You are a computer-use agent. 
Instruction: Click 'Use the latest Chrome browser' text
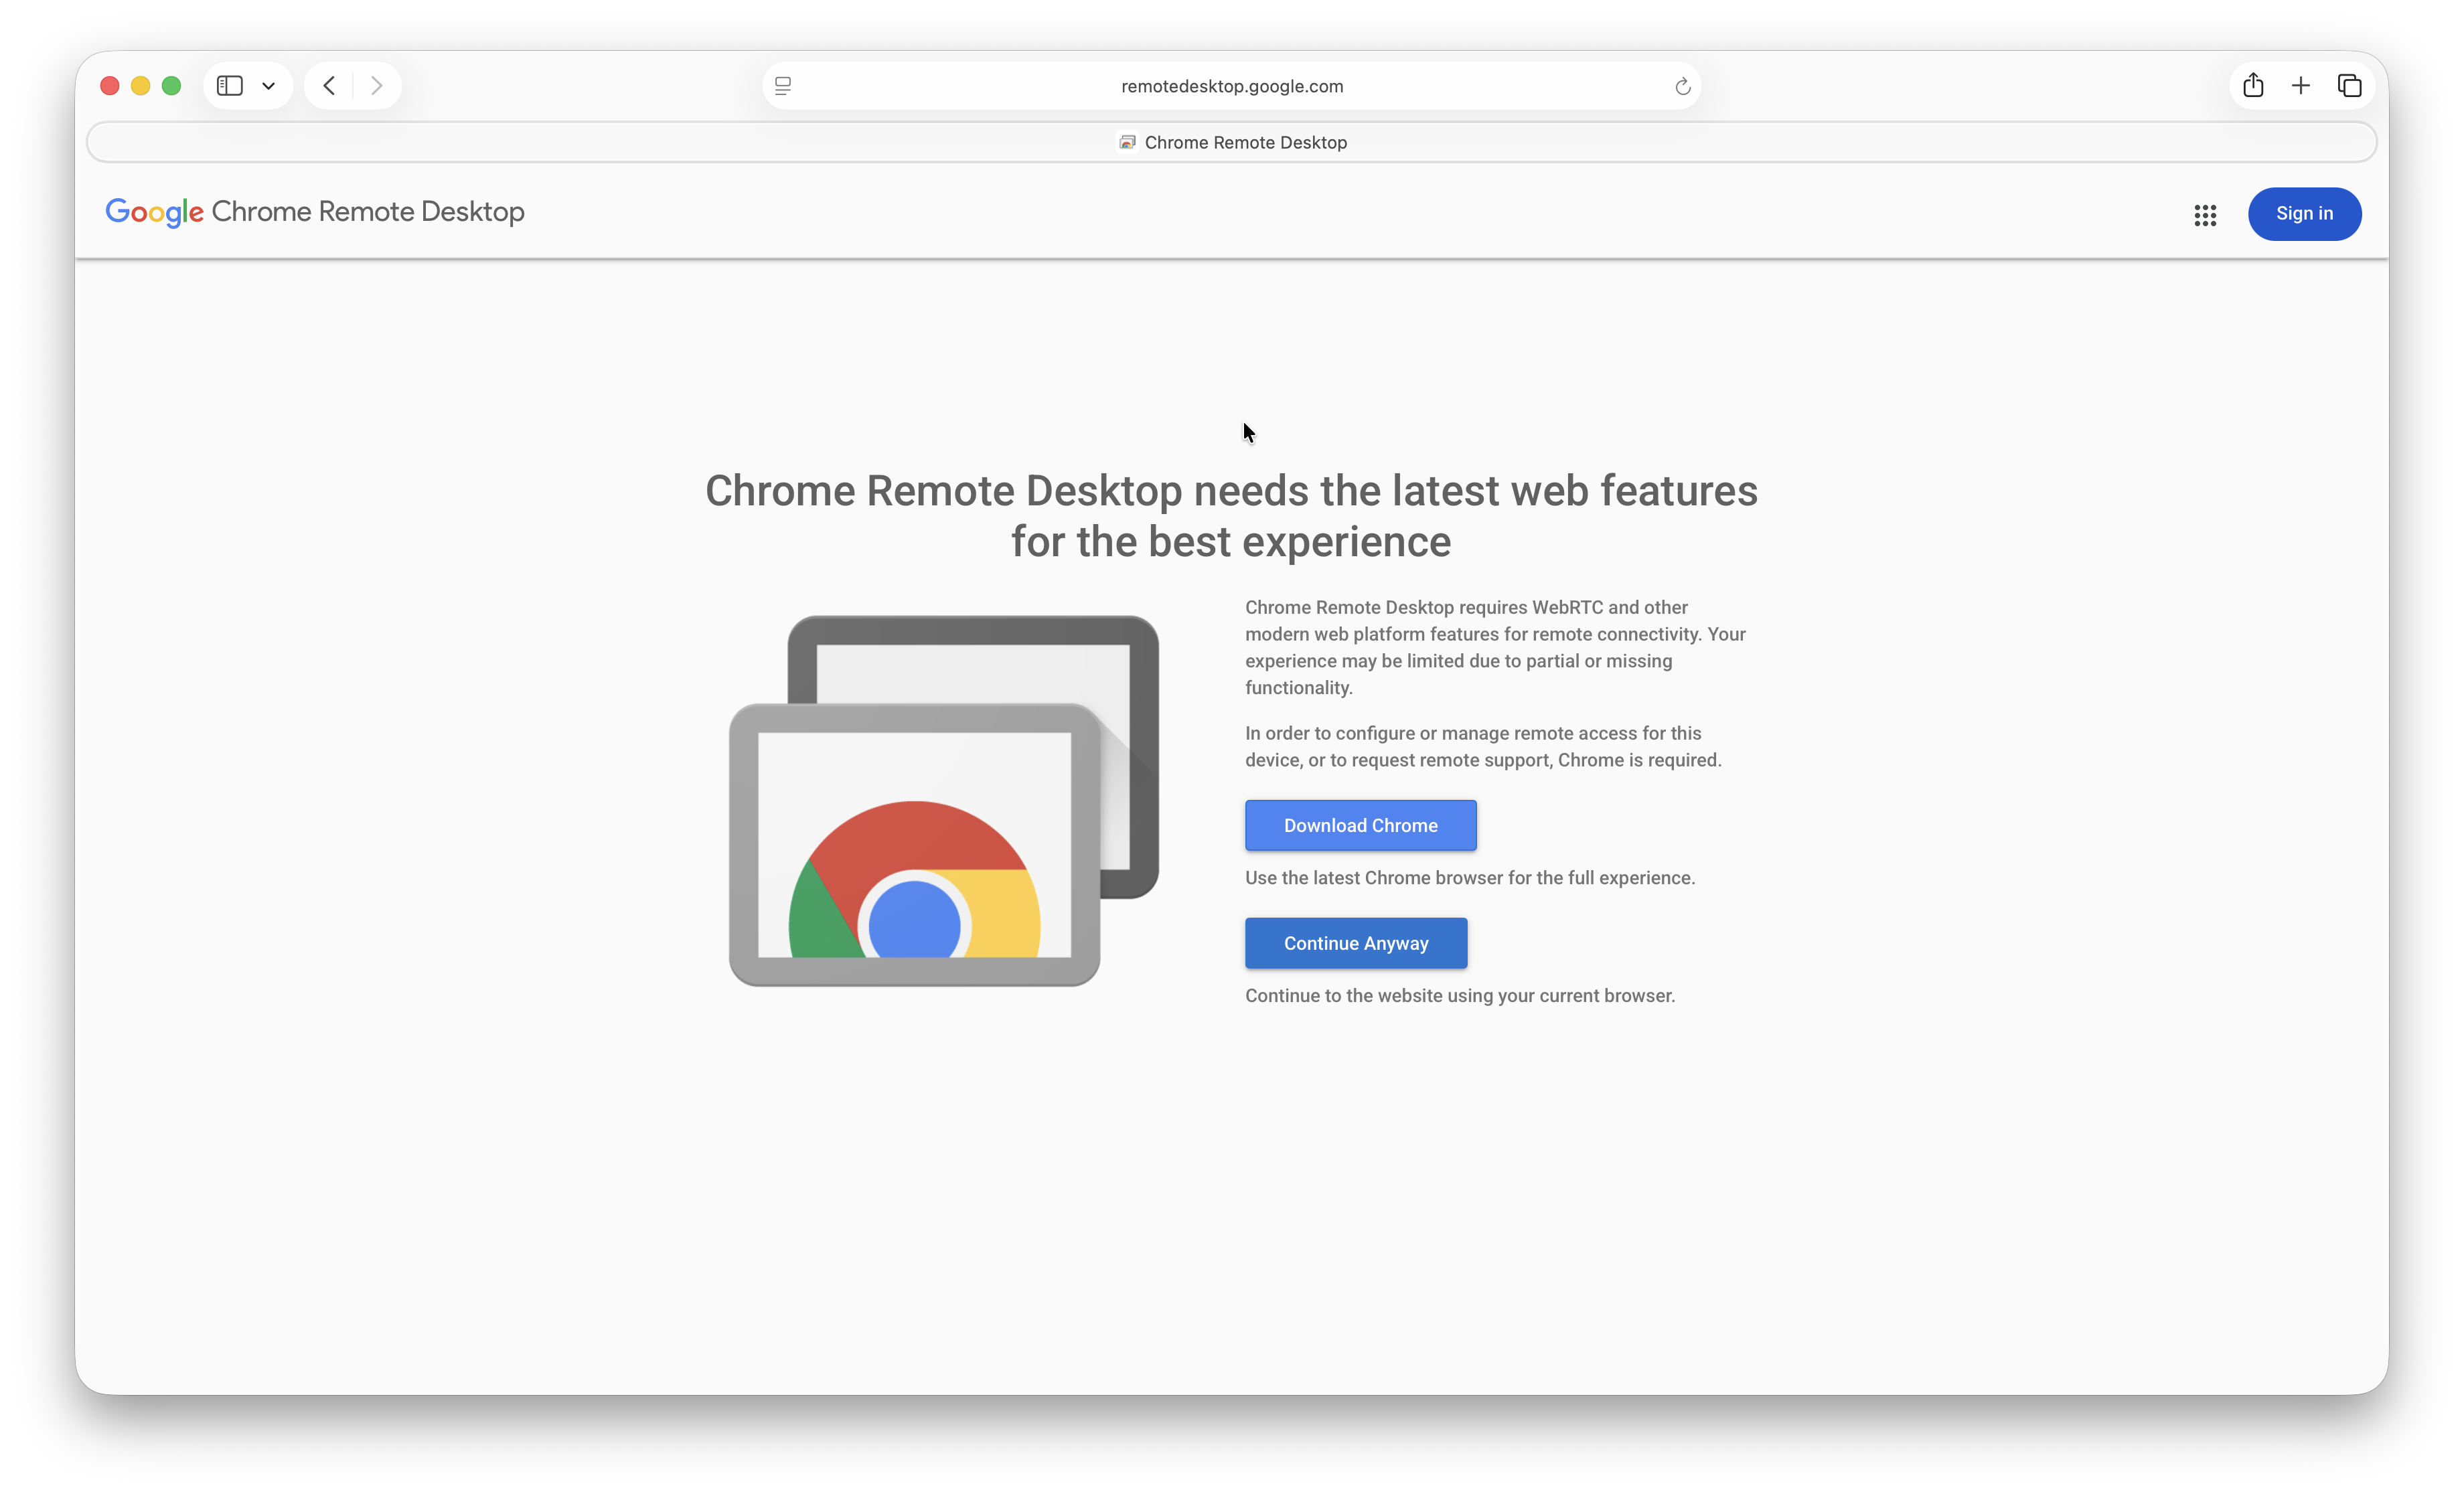tap(1469, 878)
